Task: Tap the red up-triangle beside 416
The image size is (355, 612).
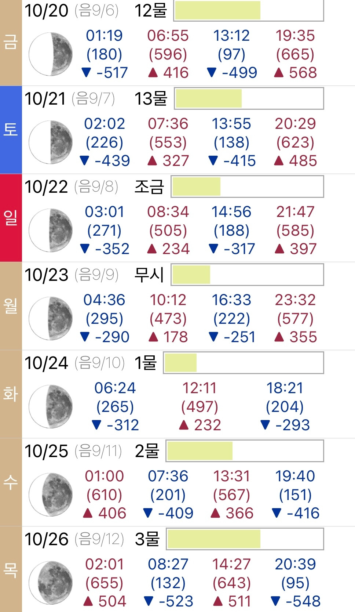Action: pos(153,73)
